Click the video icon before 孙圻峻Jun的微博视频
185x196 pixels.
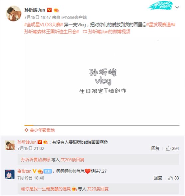(x=85, y=32)
